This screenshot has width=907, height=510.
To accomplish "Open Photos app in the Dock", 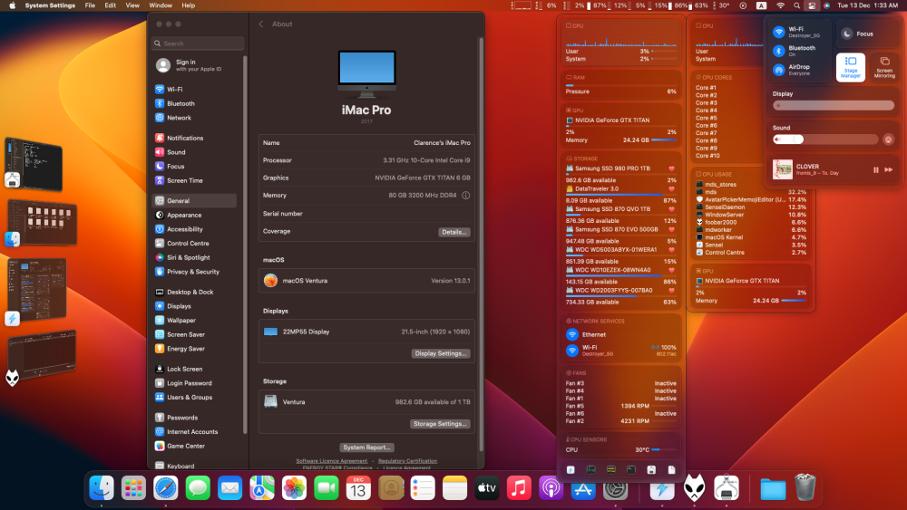I will [294, 488].
